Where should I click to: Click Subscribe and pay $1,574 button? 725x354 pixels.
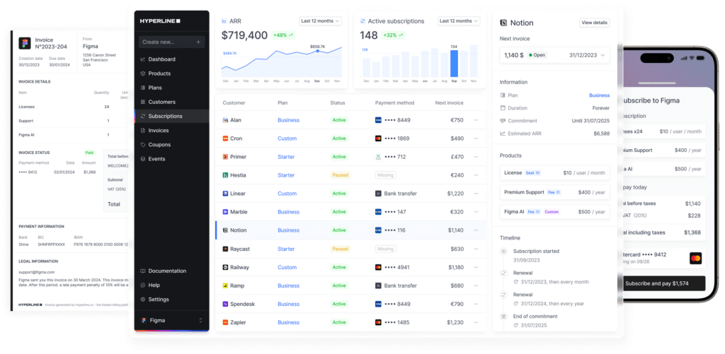(x=664, y=283)
